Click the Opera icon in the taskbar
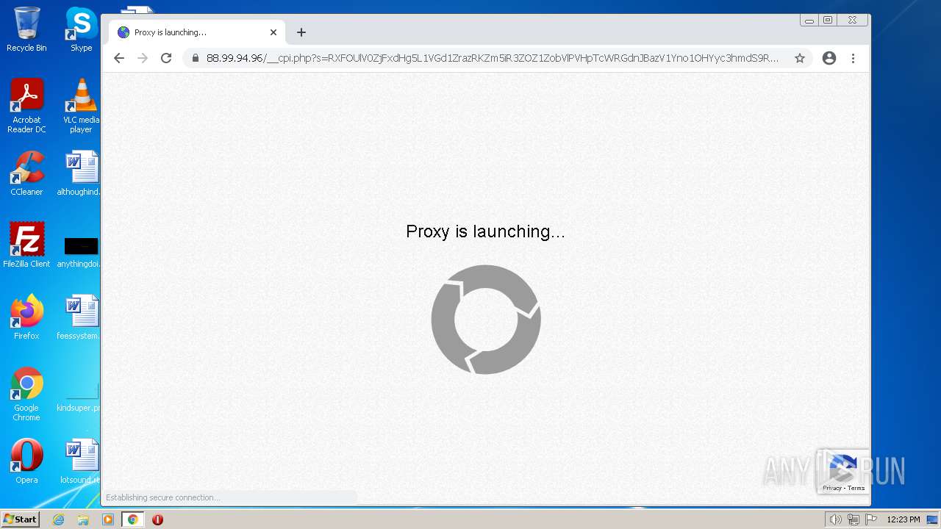 pyautogui.click(x=157, y=519)
